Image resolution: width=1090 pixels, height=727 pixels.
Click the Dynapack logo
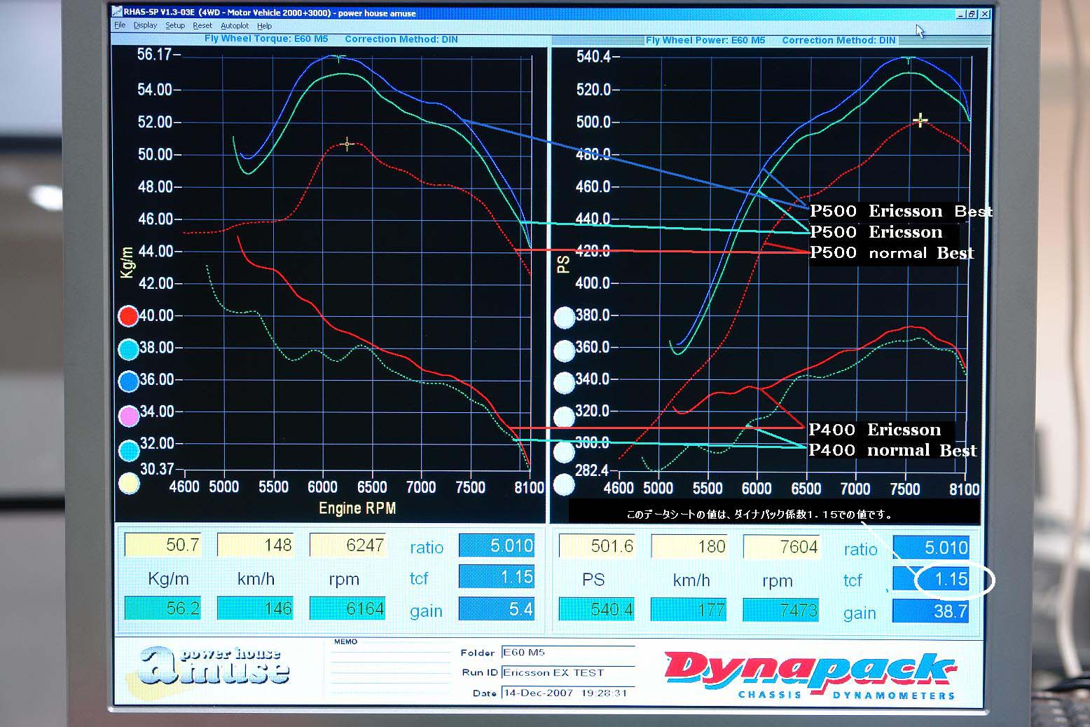point(810,676)
